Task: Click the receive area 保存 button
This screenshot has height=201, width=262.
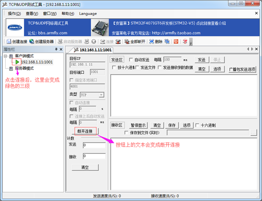Action: (172, 125)
